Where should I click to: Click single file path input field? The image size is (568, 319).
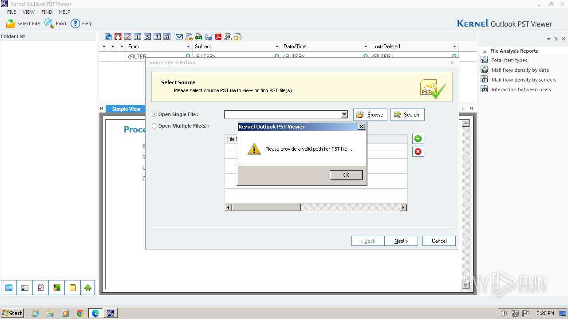pos(283,115)
